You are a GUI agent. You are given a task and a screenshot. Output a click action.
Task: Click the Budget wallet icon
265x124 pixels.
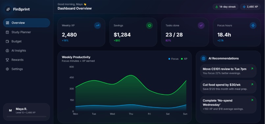pos(7,41)
